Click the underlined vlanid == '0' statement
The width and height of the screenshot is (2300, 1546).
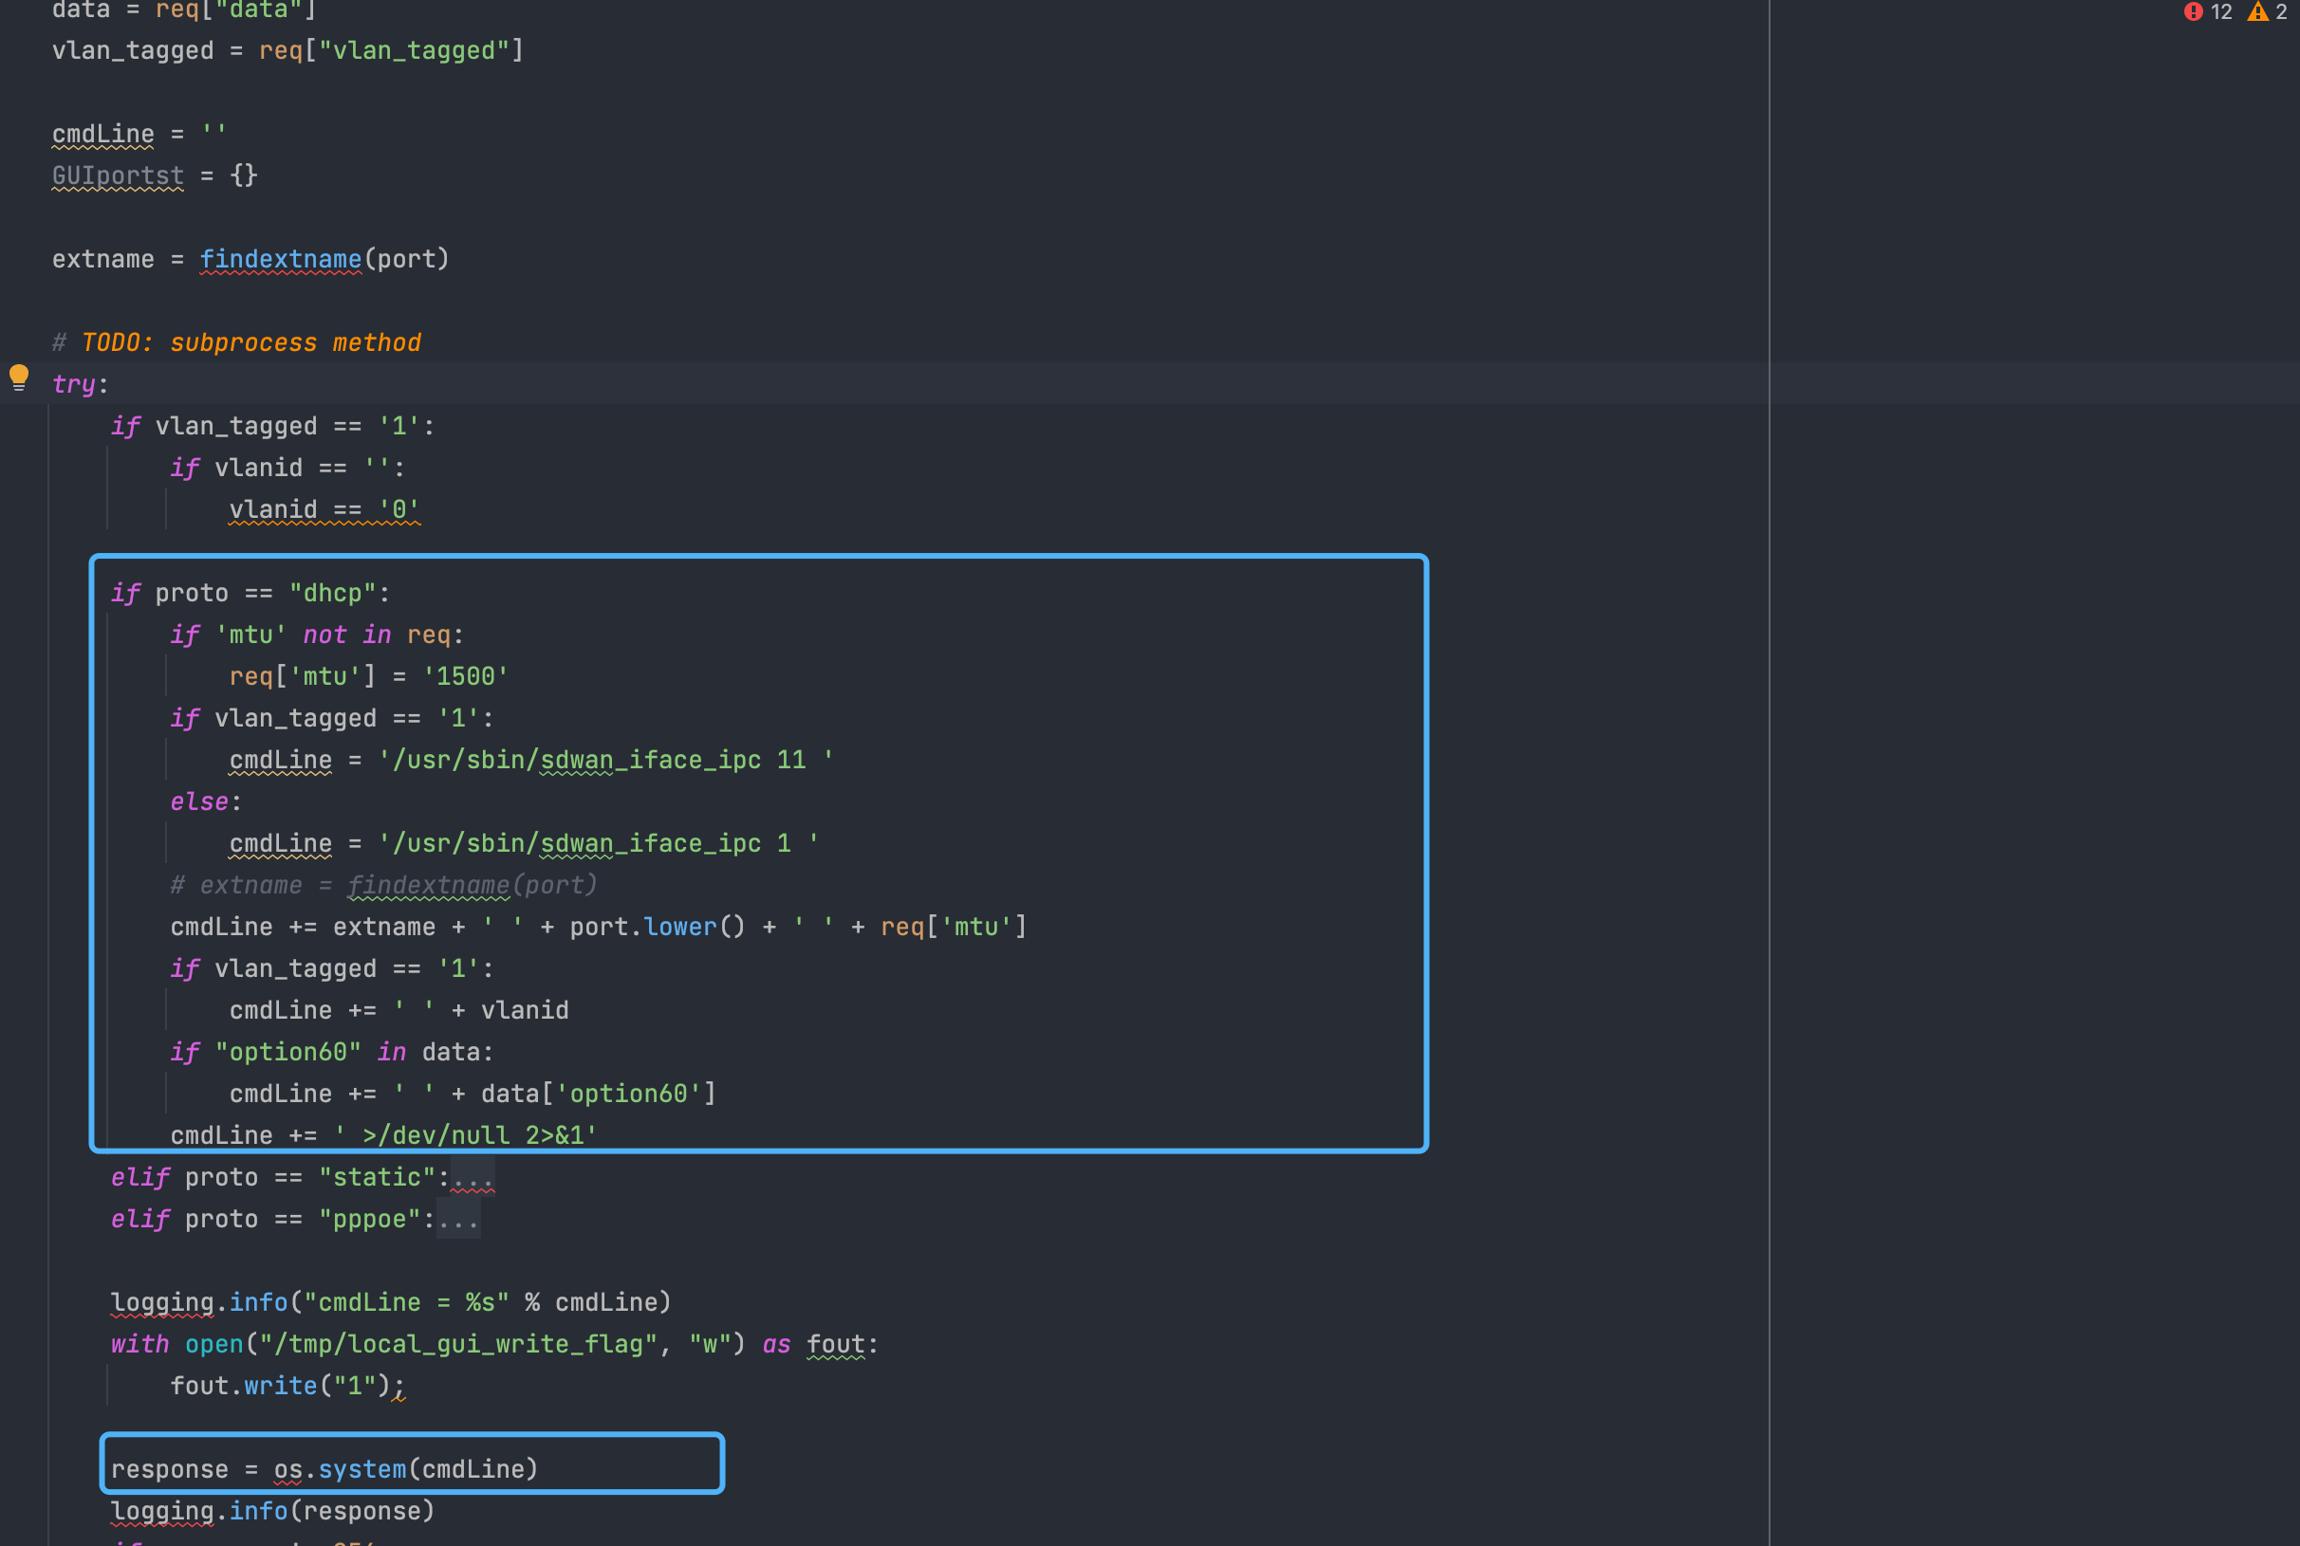[325, 509]
